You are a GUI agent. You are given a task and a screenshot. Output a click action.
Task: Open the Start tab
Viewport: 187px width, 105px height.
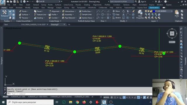[x=6, y=24]
